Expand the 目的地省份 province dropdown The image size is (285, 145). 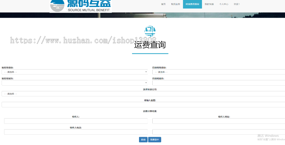pos(218,72)
